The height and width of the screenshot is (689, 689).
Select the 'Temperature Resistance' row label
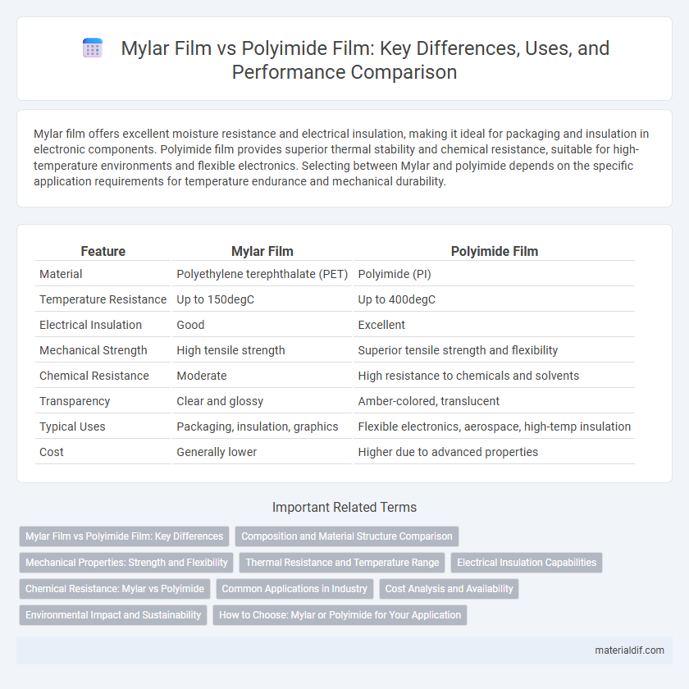tap(103, 299)
